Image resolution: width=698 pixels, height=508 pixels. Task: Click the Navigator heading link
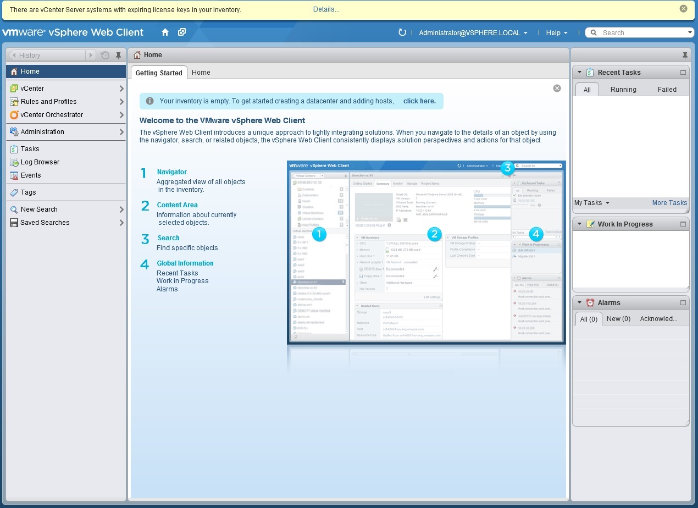pyautogui.click(x=172, y=172)
